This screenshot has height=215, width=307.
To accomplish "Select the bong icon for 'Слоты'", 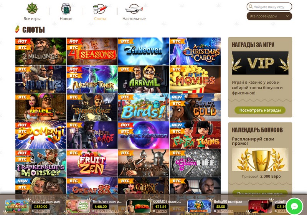I will coord(100,9).
